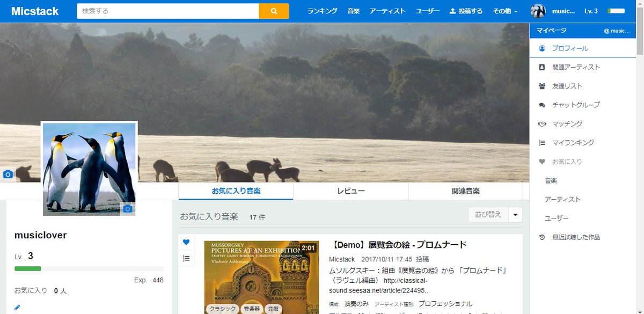Click the @ music... handle in the マイページ header
Image resolution: width=644 pixels, height=314 pixels.
coord(617,31)
